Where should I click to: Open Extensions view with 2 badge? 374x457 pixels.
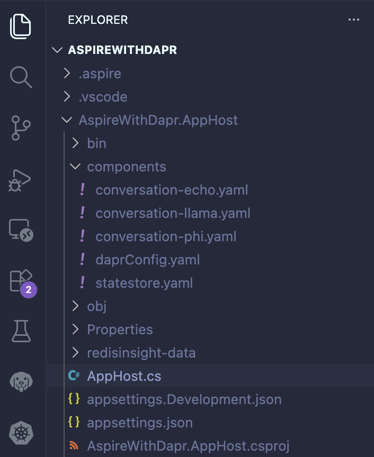tap(21, 281)
